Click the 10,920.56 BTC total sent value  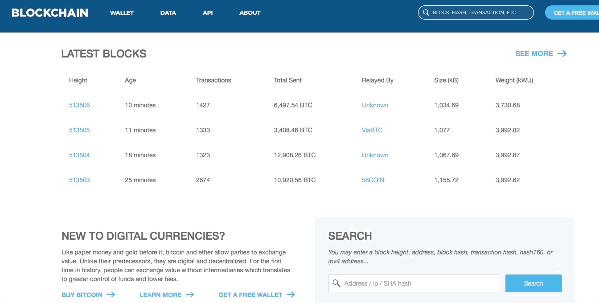pyautogui.click(x=295, y=180)
